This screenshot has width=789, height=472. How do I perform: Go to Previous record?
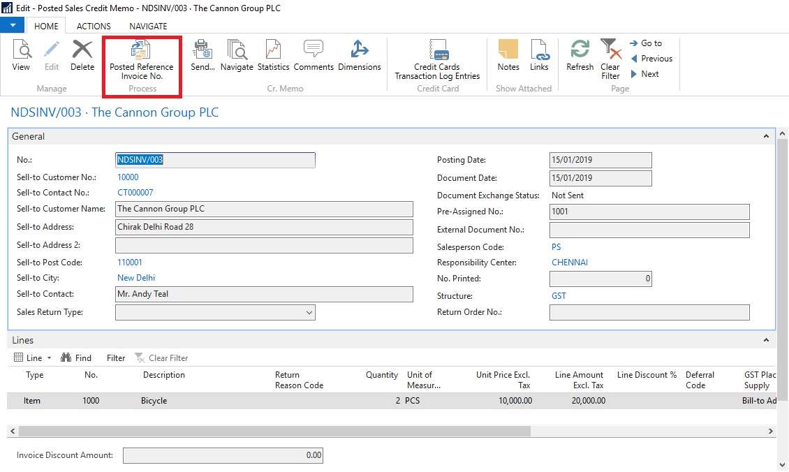(x=651, y=59)
